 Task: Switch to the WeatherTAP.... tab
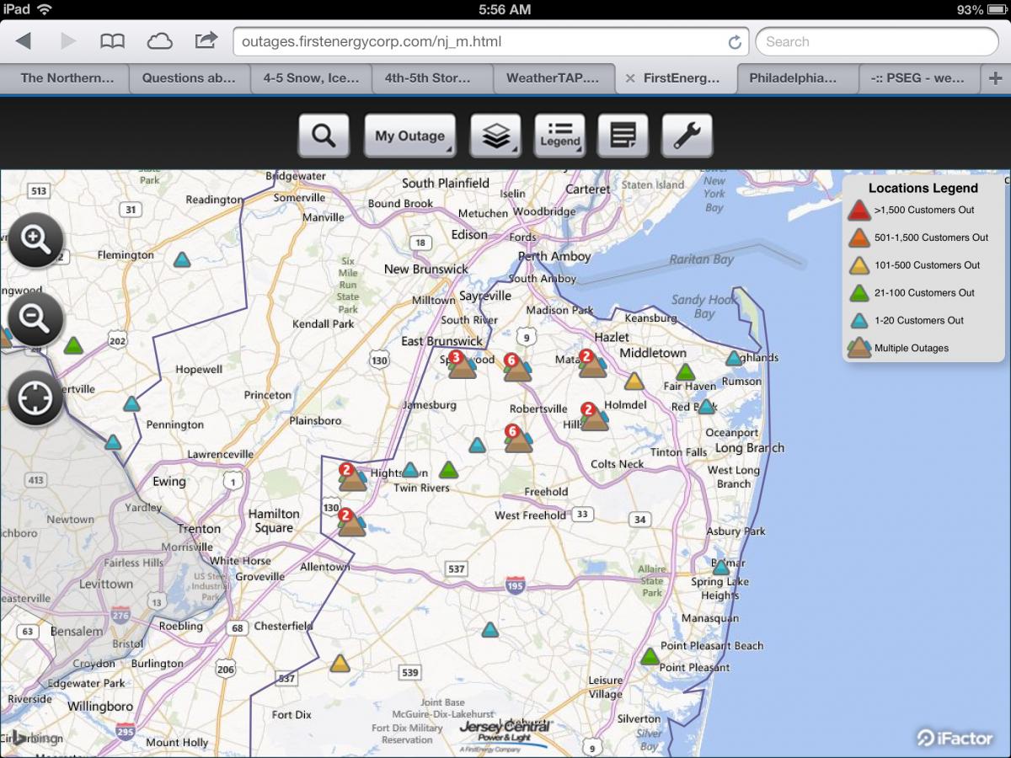553,78
